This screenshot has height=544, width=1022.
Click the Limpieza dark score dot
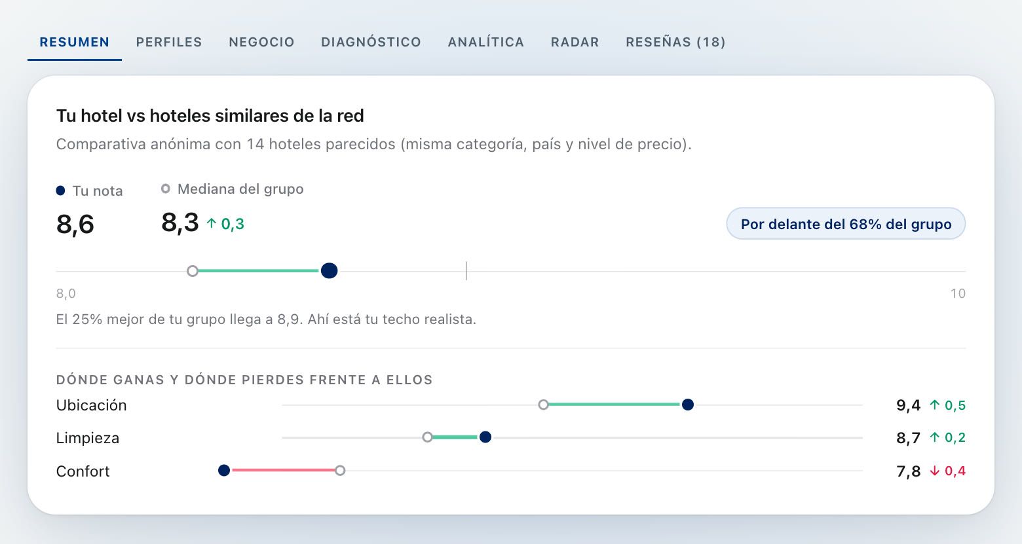(x=485, y=437)
